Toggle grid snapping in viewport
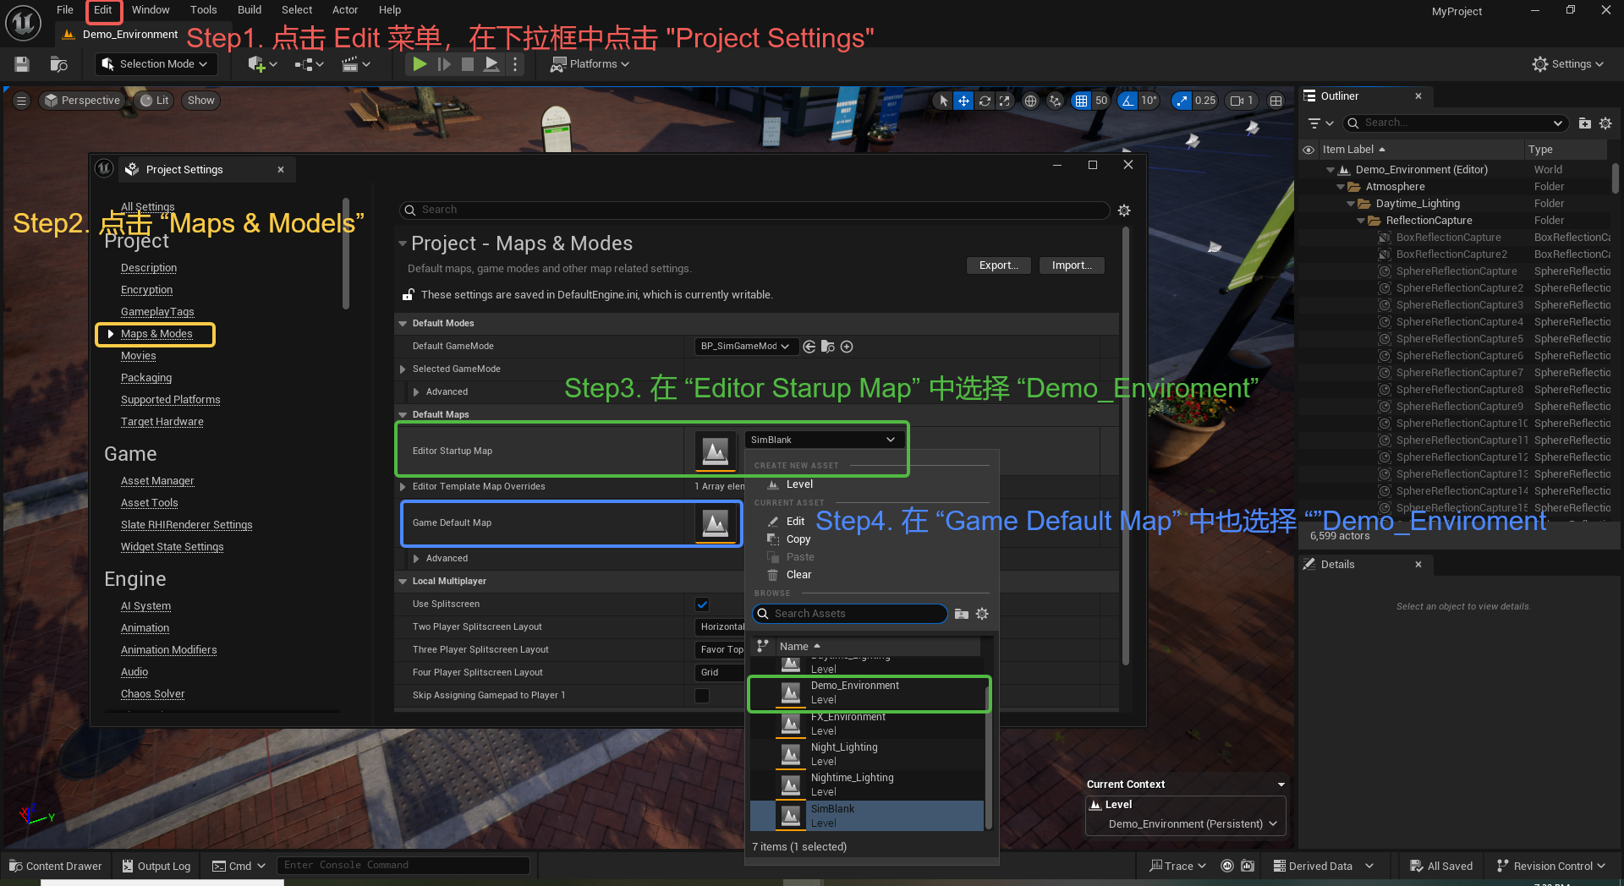 [x=1081, y=101]
